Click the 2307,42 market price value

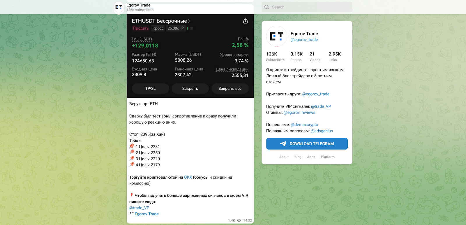tap(183, 75)
